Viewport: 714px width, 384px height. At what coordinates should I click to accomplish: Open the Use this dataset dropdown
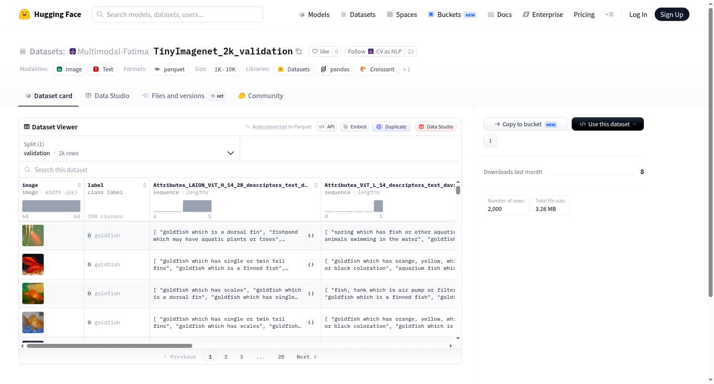tap(608, 124)
